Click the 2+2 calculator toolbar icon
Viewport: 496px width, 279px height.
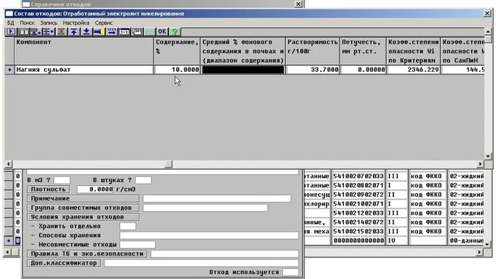coord(124,32)
